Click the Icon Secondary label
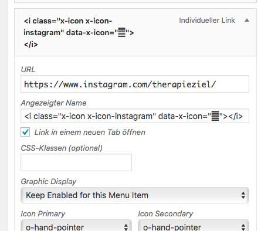 (165, 214)
